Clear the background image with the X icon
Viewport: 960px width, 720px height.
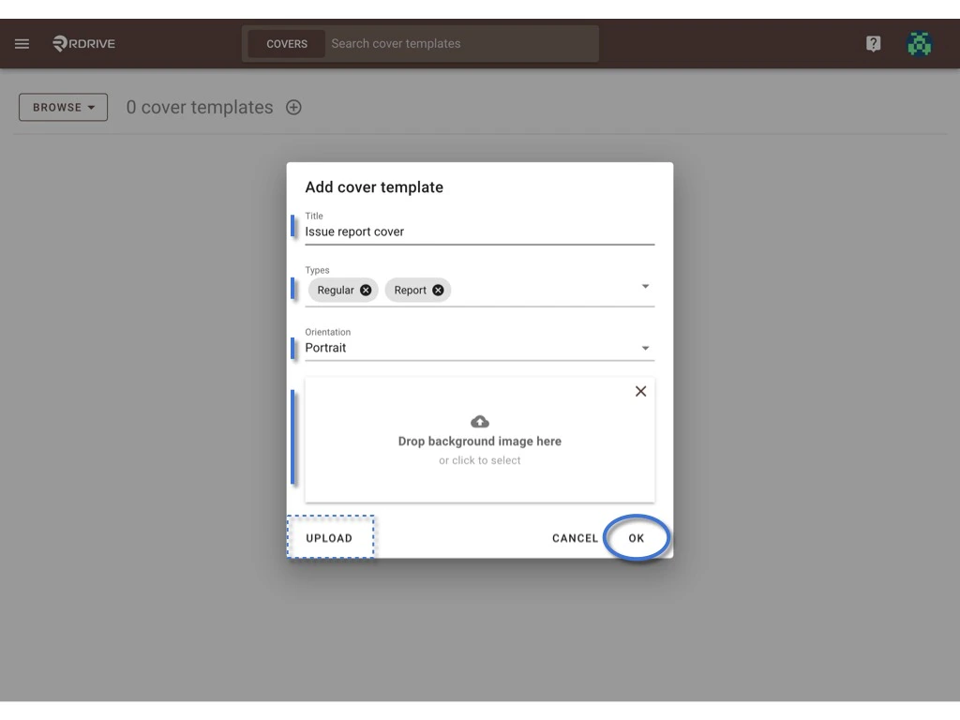640,391
